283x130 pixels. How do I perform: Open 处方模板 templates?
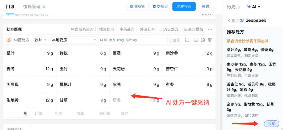click(x=193, y=29)
